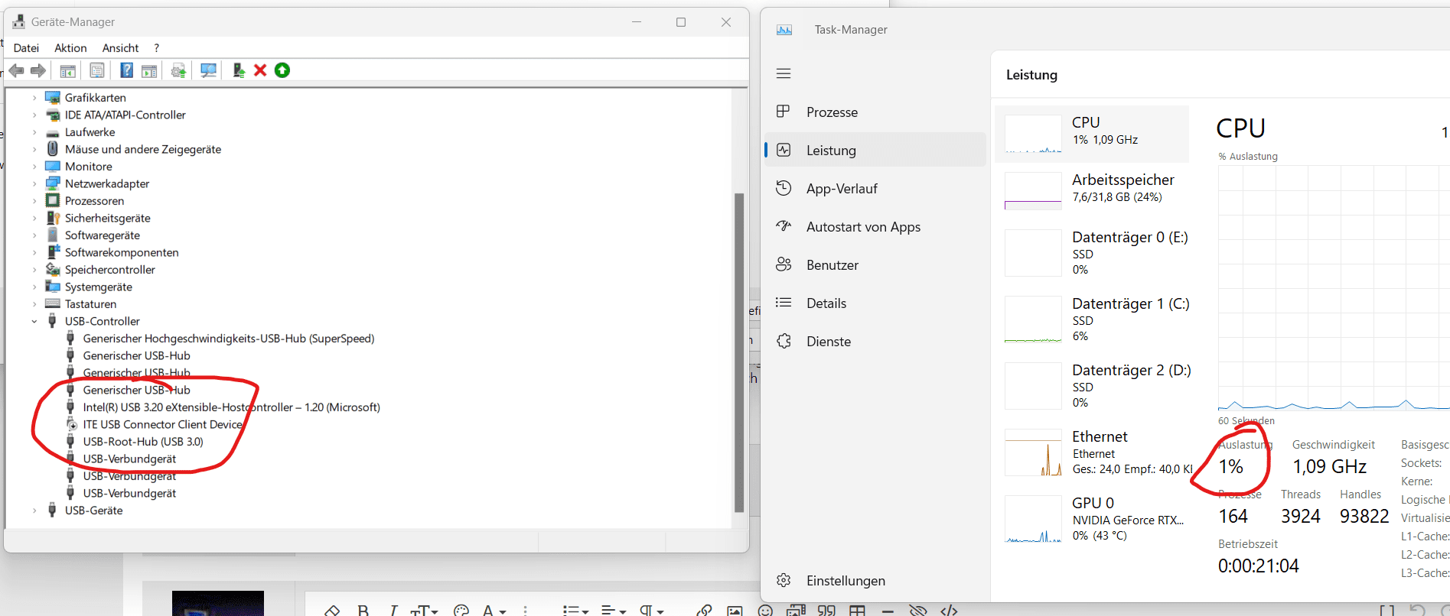
Task: Click the Grafikkarten display adapter icon
Action: tap(53, 97)
